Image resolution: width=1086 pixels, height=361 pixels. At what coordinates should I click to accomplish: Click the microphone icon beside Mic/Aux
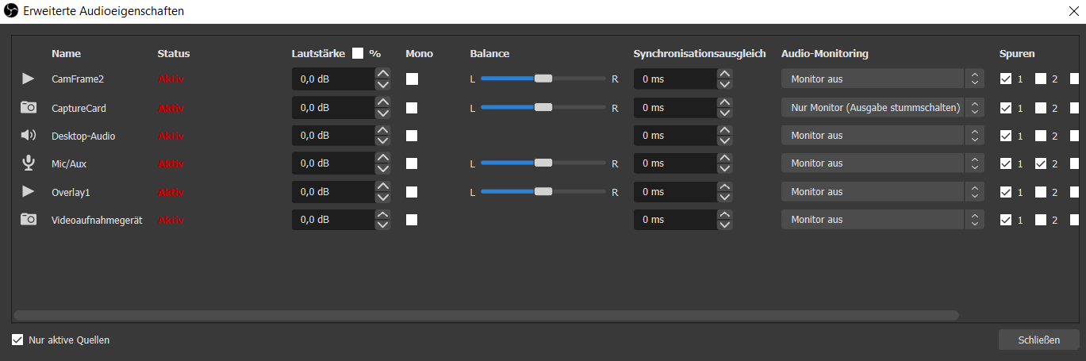(29, 163)
